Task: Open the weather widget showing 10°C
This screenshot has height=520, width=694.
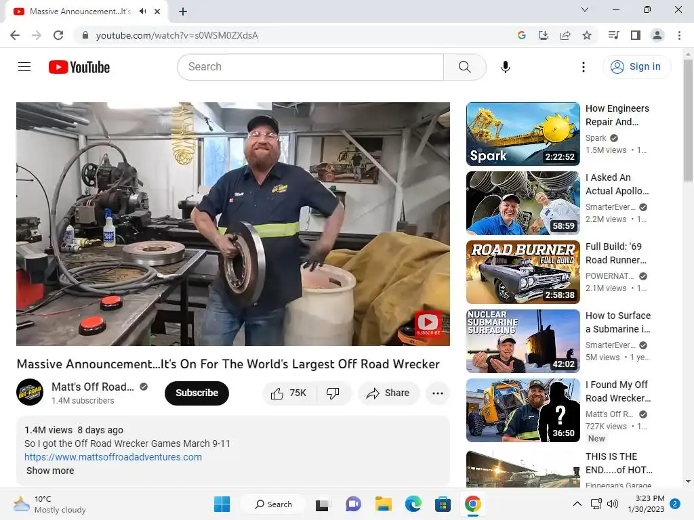Action: point(49,504)
